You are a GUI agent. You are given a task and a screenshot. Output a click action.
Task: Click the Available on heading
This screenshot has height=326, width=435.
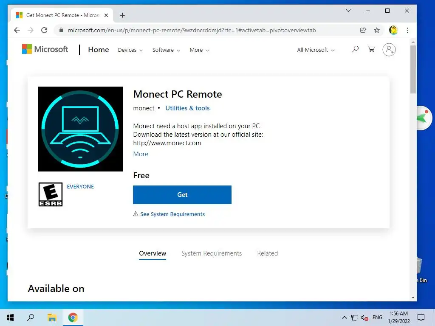(56, 289)
